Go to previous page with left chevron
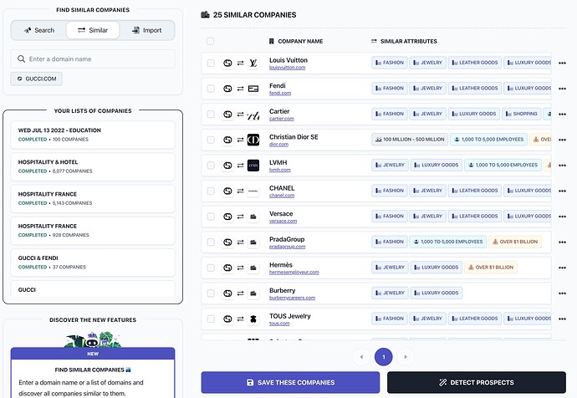Viewport: 577px width, 398px height. click(x=361, y=357)
